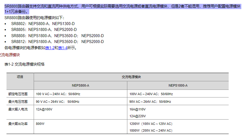The height and width of the screenshot is (139, 252).
Task: Click the 最大电压范围 row label
Action: tap(18, 102)
